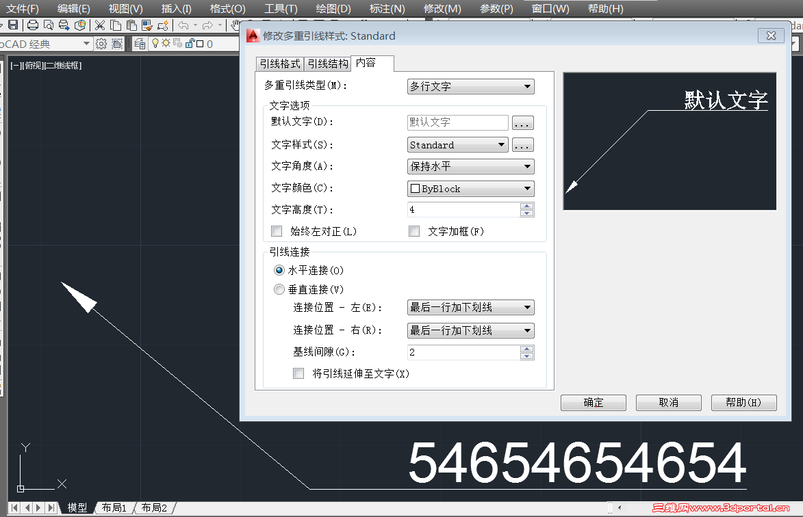
Task: Click the Publish icon with blue arrow
Action: click(64, 25)
